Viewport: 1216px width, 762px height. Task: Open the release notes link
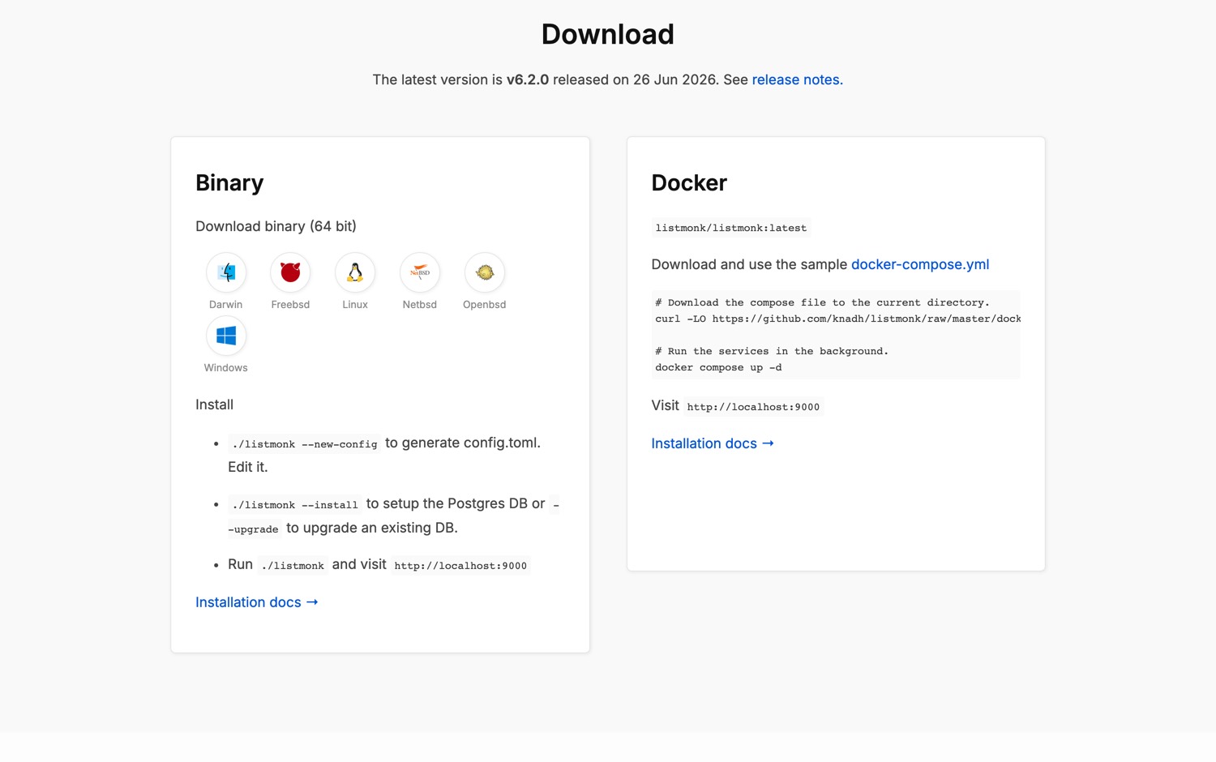point(797,79)
